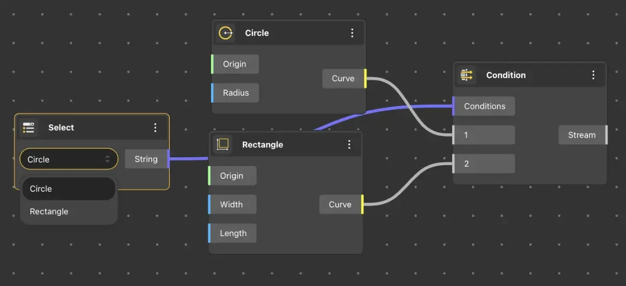Viewport: 626px width, 286px height.
Task: Click input 2 of the Condition node
Action: [x=484, y=164]
